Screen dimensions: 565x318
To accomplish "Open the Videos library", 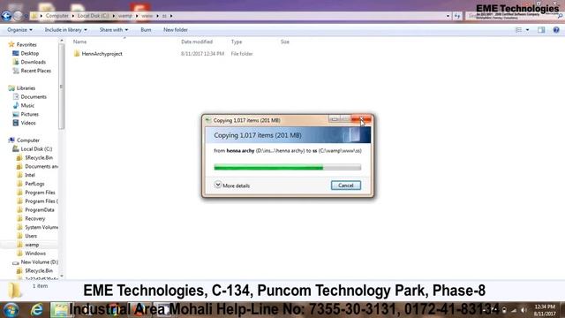I will 28,123.
